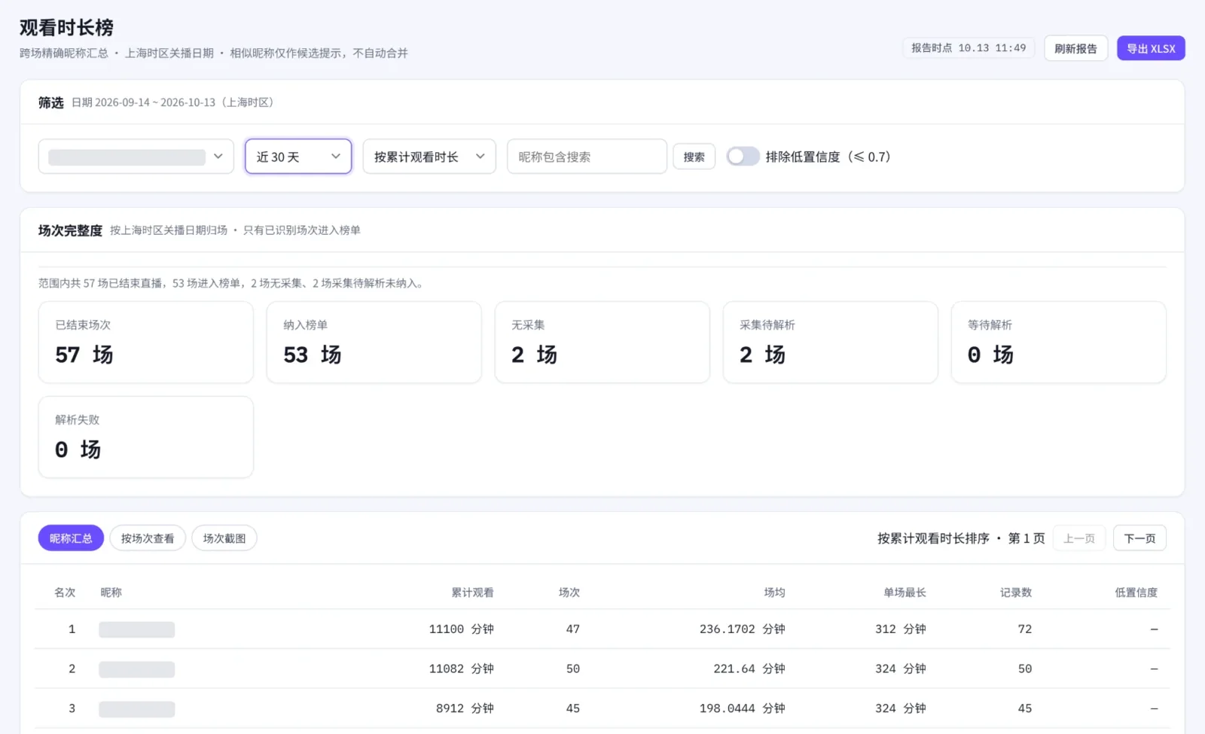Click the 8912 分钟 cell
1205x734 pixels.
[465, 708]
